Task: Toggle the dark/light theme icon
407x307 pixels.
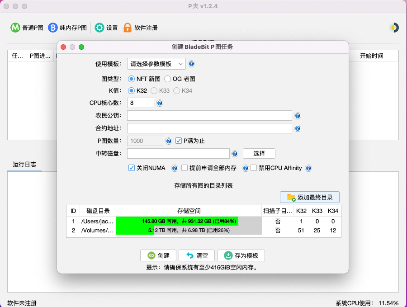Action: coord(393,28)
